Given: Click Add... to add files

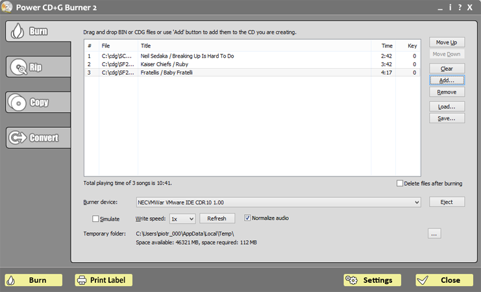Looking at the screenshot, I should pos(447,80).
